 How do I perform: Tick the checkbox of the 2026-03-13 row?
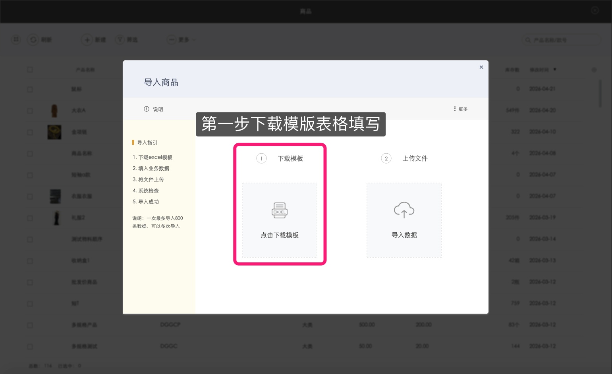(x=30, y=261)
